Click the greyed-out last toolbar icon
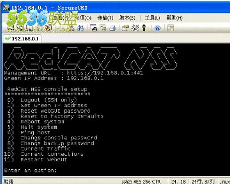The height and width of the screenshot is (184, 230). [x=170, y=28]
